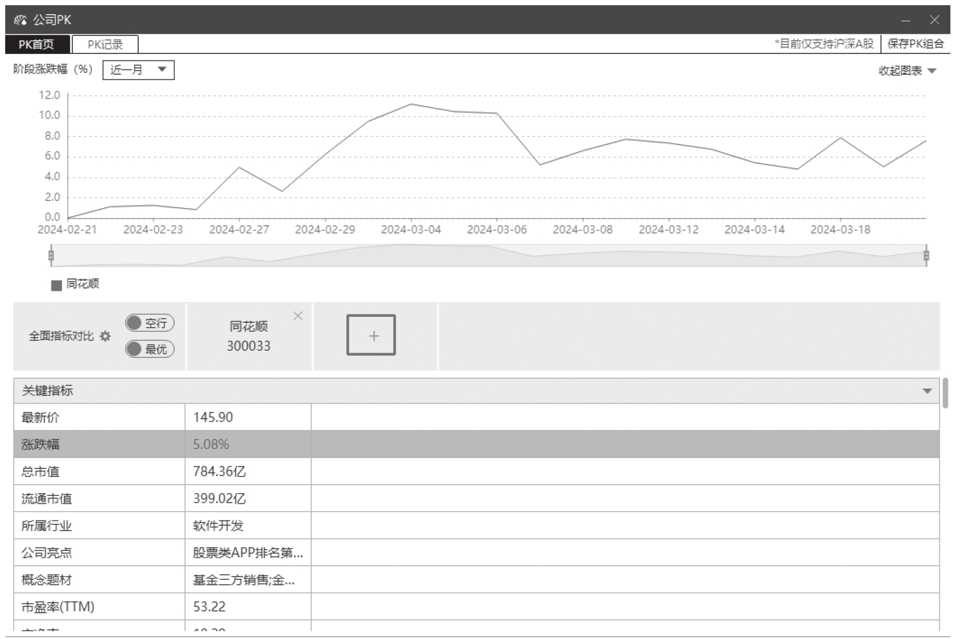Click the 784.36亿 market cap value
The width and height of the screenshot is (953, 639).
point(219,472)
